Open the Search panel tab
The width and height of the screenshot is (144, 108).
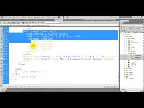(3, 91)
